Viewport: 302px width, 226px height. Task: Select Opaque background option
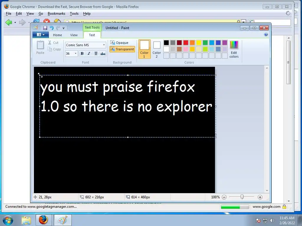119,43
